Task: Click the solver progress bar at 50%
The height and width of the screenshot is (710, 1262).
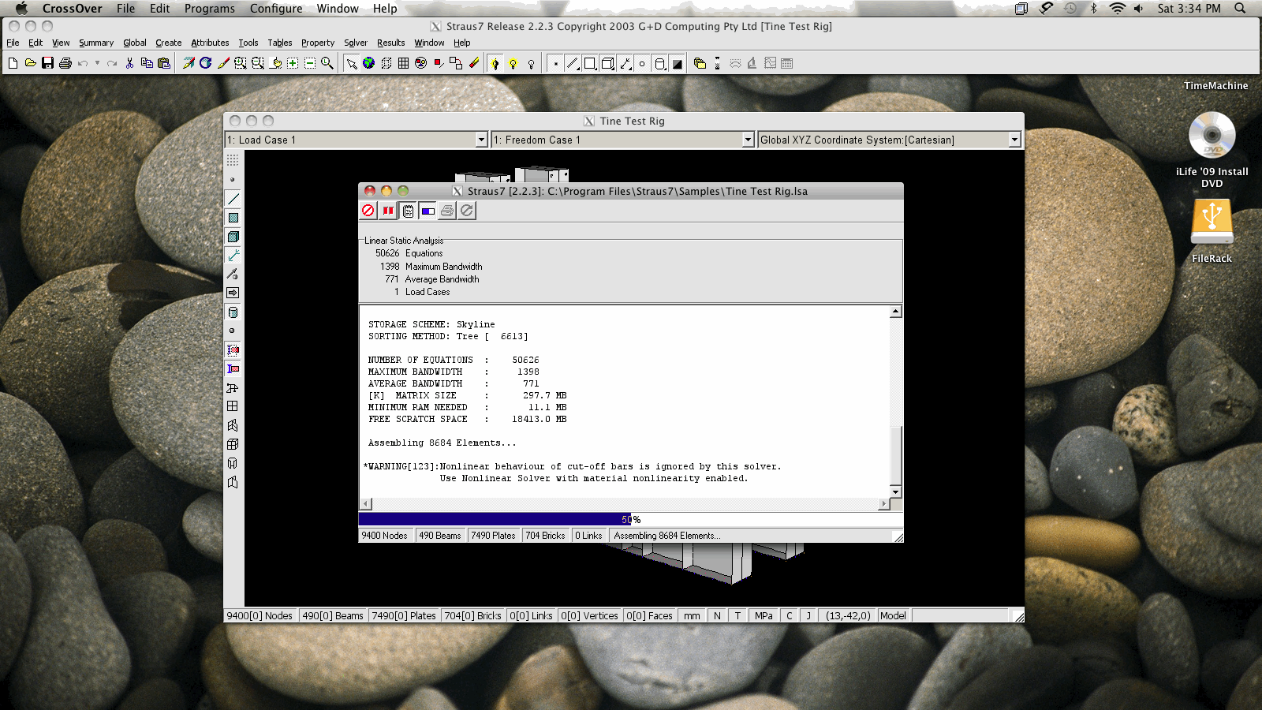Action: pos(630,519)
